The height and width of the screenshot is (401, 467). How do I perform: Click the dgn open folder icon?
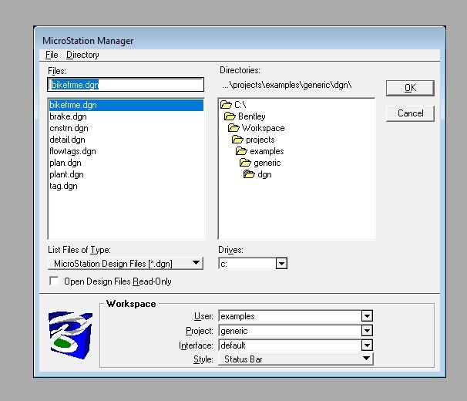point(249,174)
